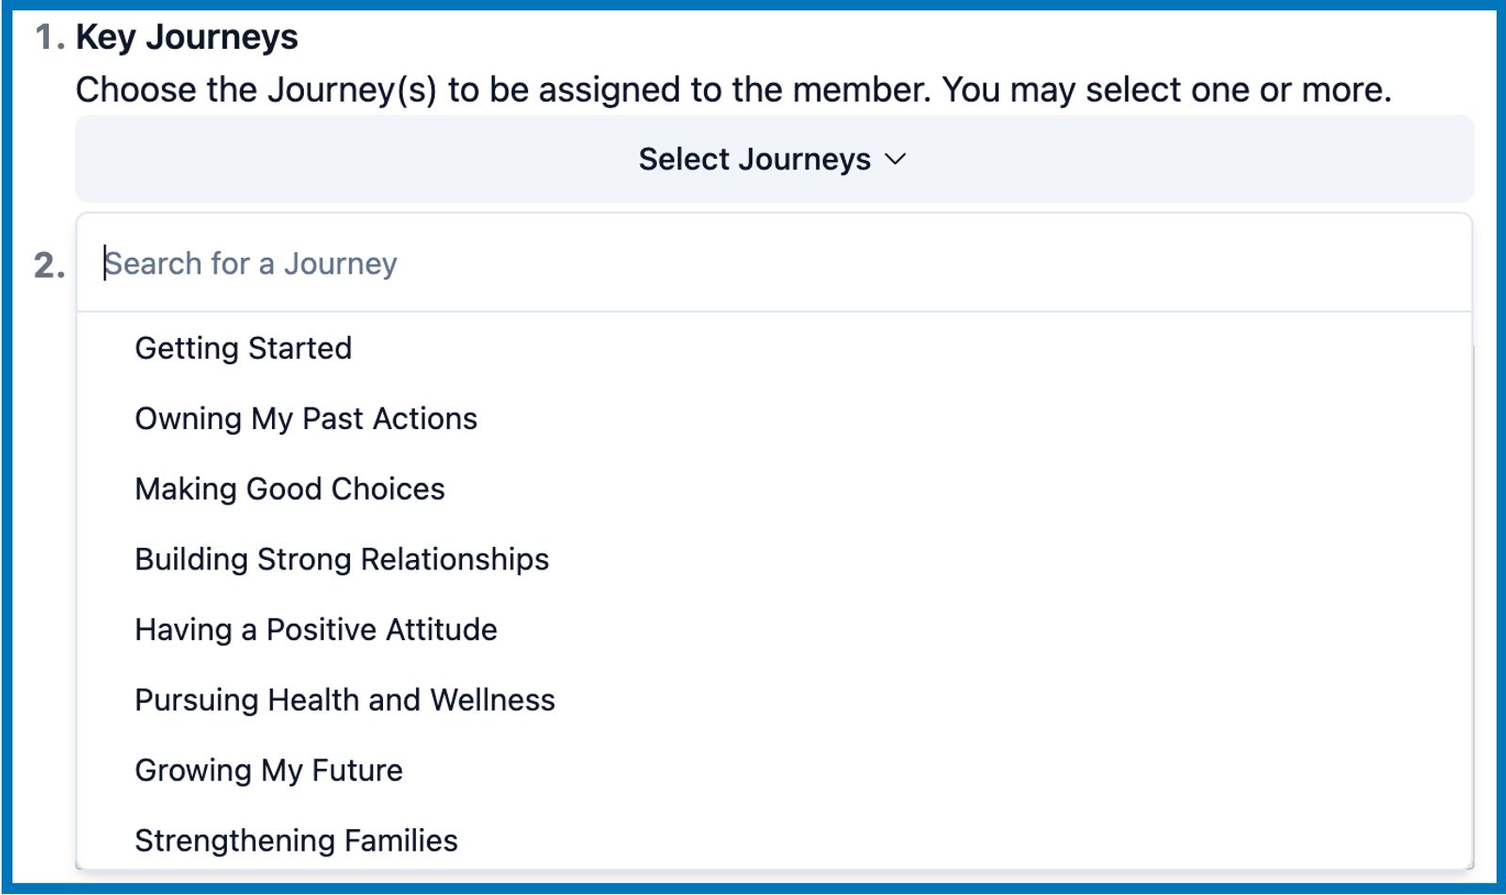Click the Choose the Journey(s) instruction text
The height and width of the screenshot is (895, 1506).
[733, 90]
